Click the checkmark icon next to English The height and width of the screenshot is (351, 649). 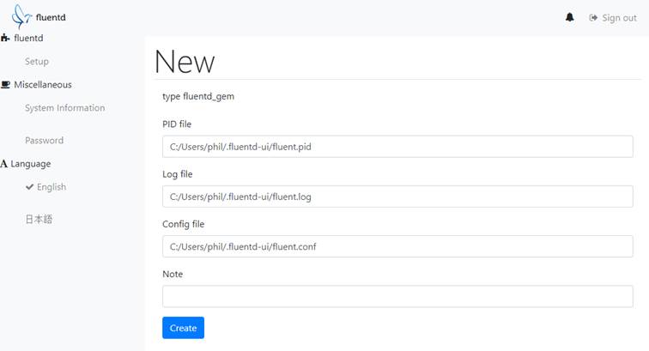point(30,187)
